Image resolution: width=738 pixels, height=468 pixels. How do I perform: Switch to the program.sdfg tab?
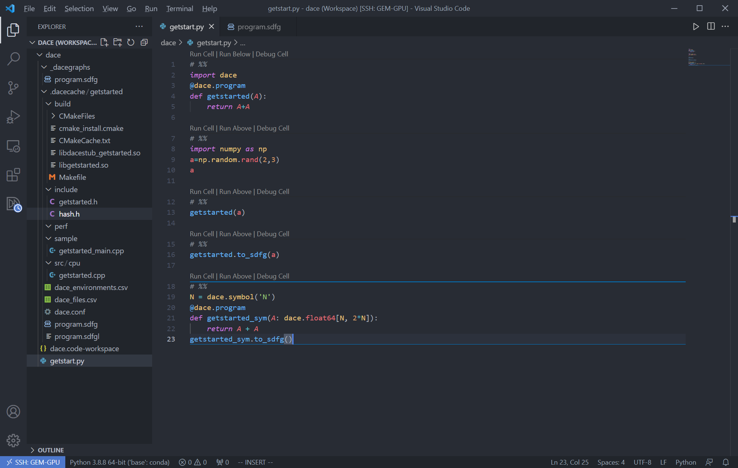click(259, 26)
